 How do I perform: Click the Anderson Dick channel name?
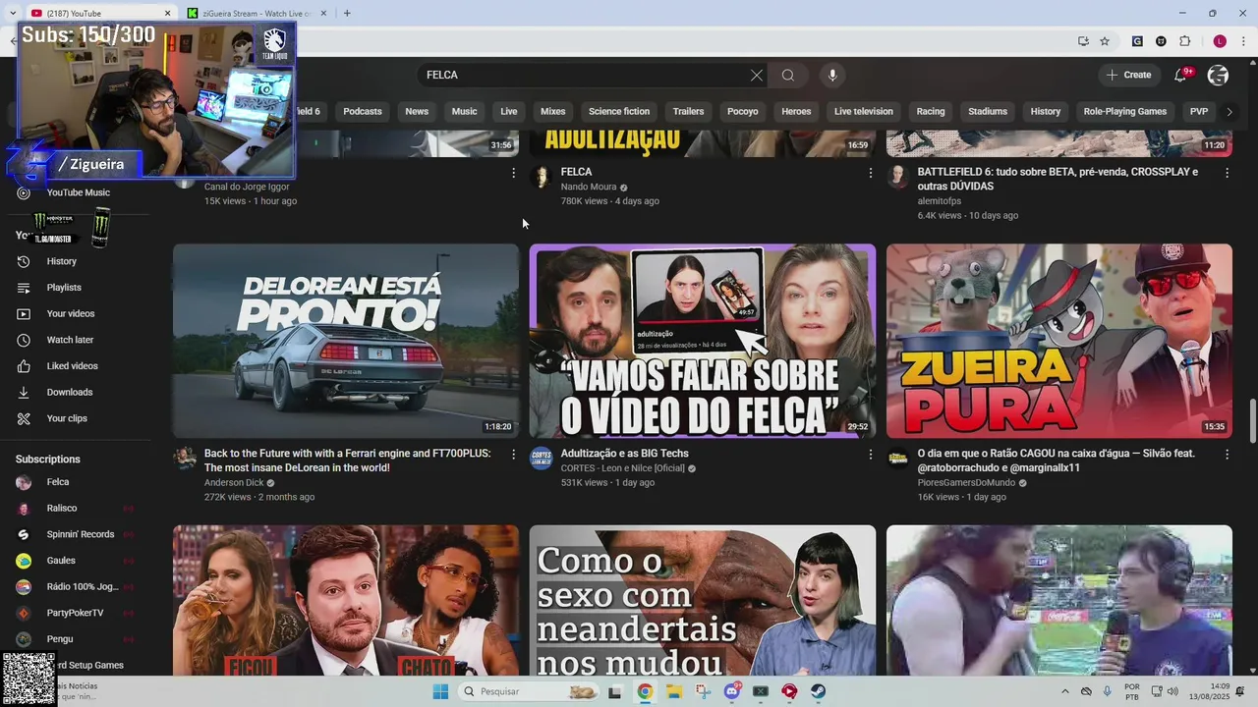click(x=234, y=483)
